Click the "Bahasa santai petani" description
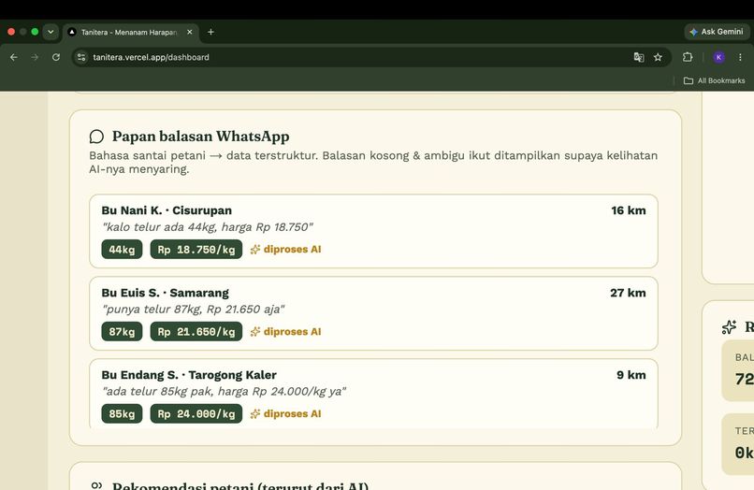The width and height of the screenshot is (754, 490). (x=373, y=162)
